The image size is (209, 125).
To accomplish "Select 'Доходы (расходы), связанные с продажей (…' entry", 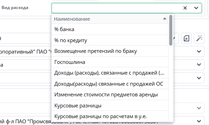I will click(x=110, y=73).
